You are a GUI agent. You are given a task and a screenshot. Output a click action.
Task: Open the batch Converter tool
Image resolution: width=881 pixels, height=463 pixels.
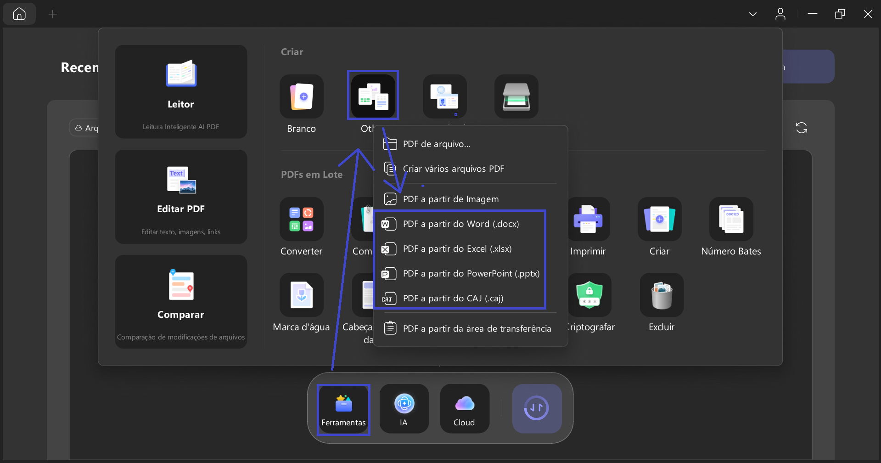[302, 219]
